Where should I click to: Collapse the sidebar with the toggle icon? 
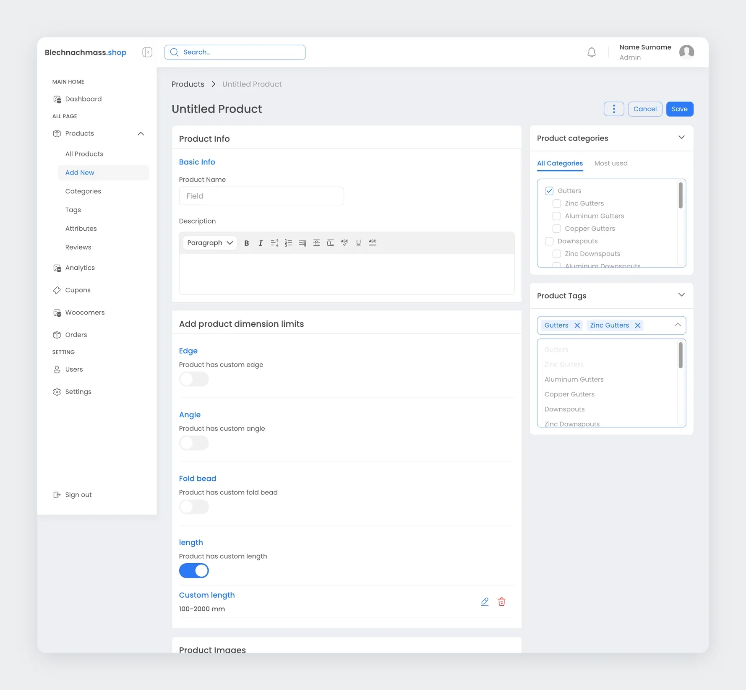coord(147,52)
